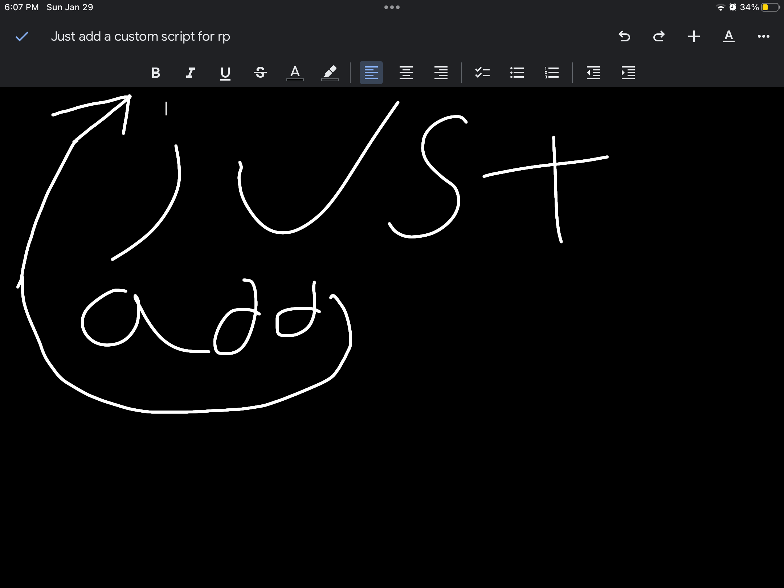Screen dimensions: 784x588
Task: Undo the last drawing stroke
Action: 625,36
